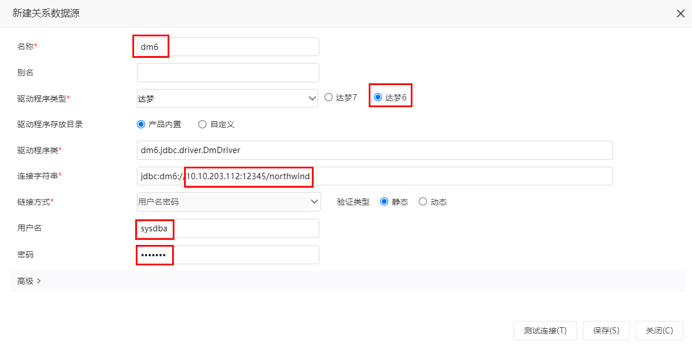Click the 驱动程序类 label

coord(37,150)
